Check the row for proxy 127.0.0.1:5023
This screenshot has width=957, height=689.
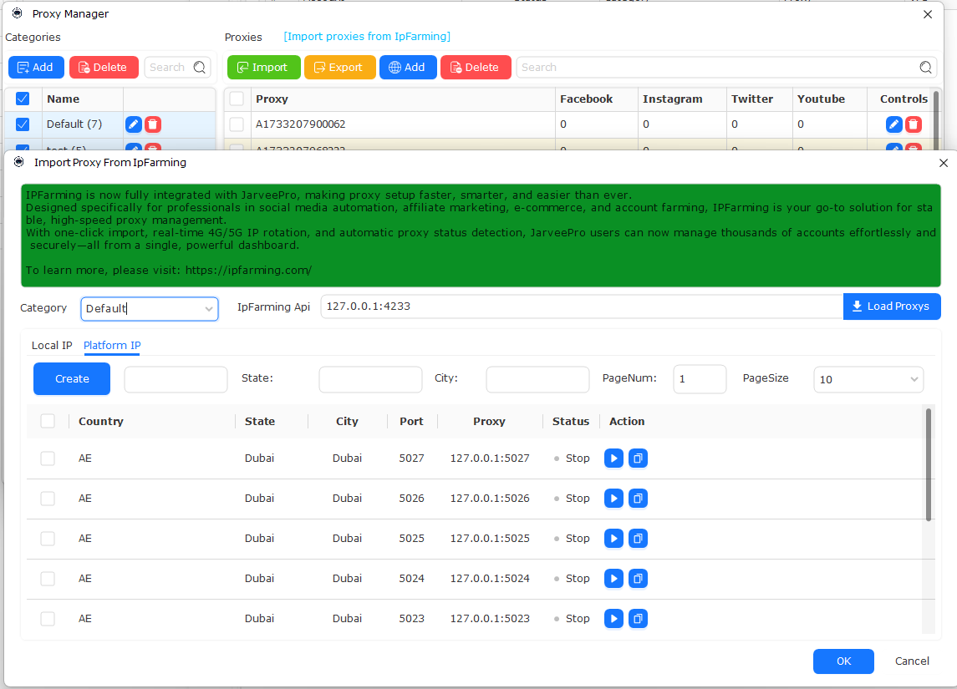pyautogui.click(x=48, y=619)
